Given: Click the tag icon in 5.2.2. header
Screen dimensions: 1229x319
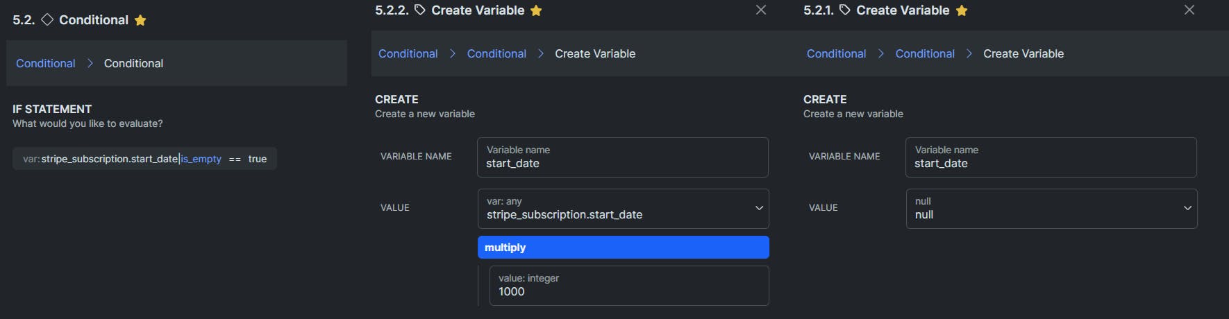Looking at the screenshot, I should [x=419, y=10].
